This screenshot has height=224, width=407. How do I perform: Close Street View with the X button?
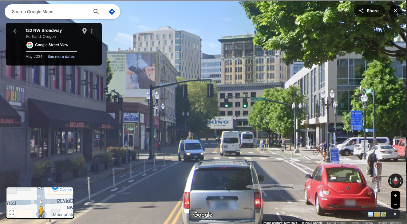pos(396,11)
